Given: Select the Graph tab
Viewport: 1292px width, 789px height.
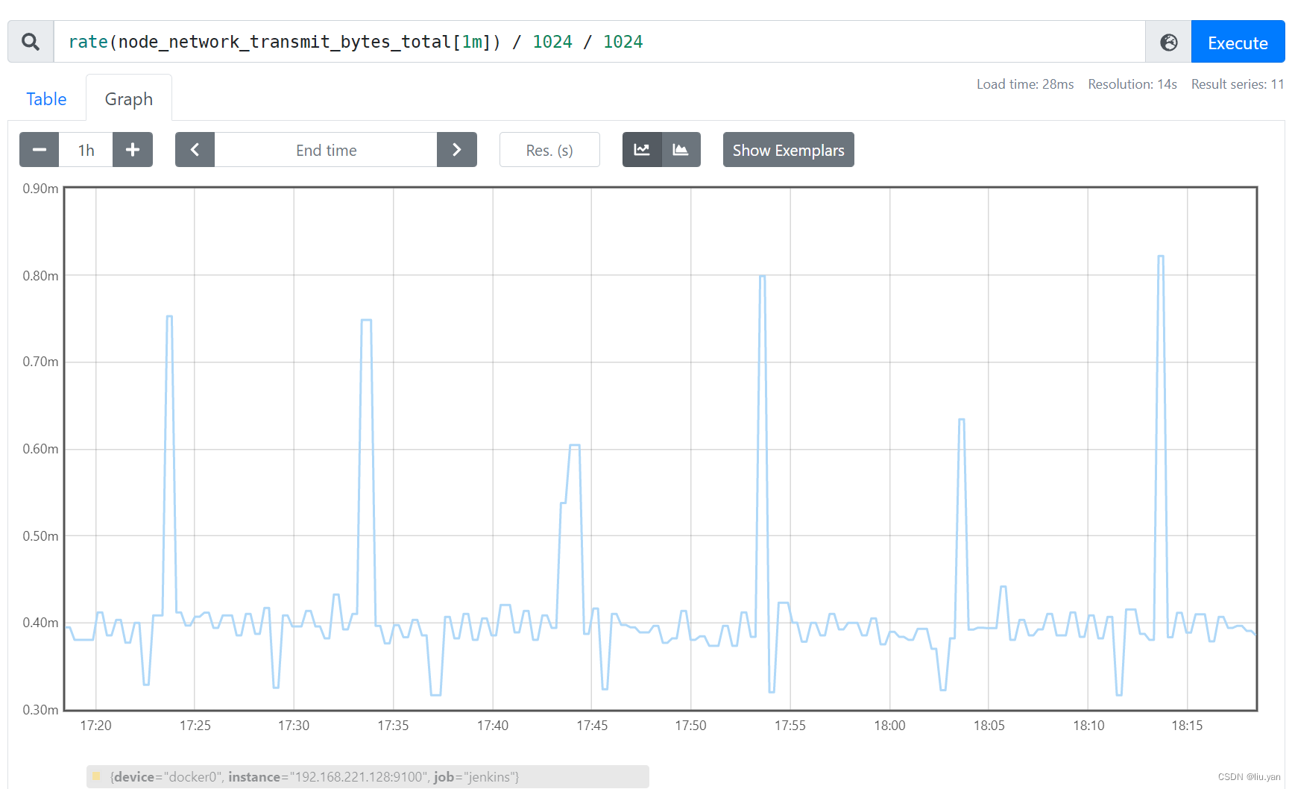Looking at the screenshot, I should point(129,98).
